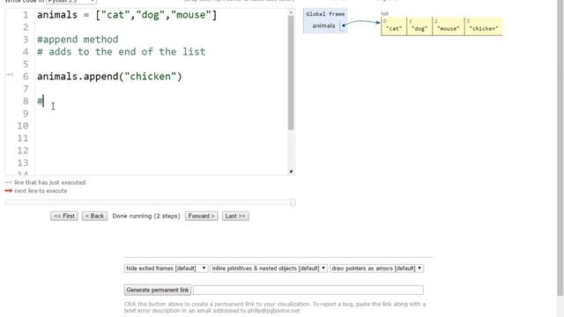Viewport: 564px width, 317px height.
Task: Click '# adds to the end of the list' comment
Action: tap(122, 52)
